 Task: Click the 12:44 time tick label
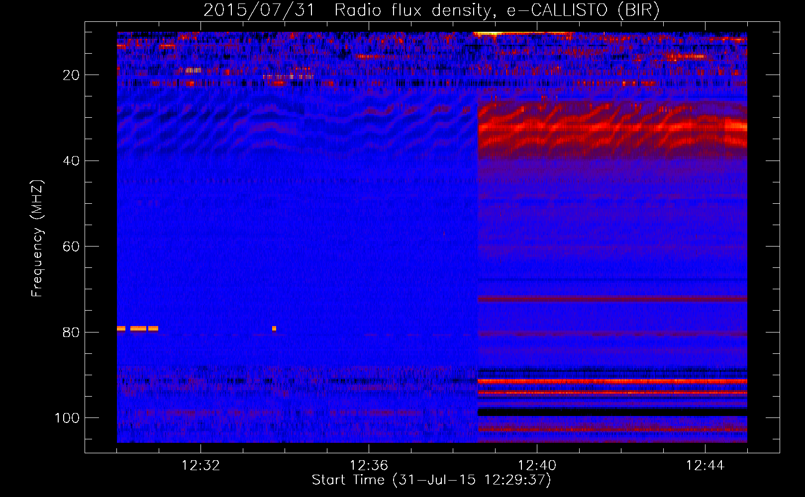705,466
